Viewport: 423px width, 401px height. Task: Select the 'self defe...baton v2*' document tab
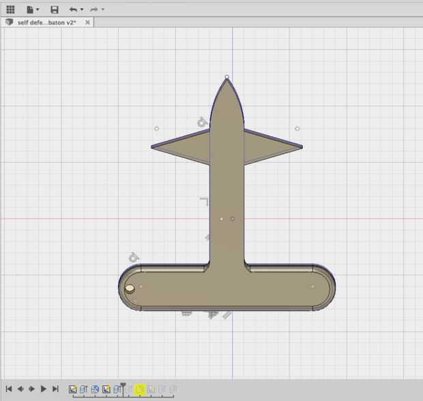coord(46,22)
